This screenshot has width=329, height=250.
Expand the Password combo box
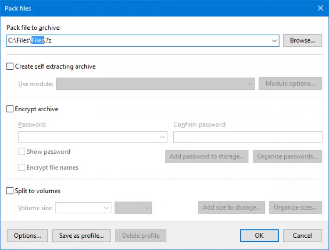[x=163, y=137]
